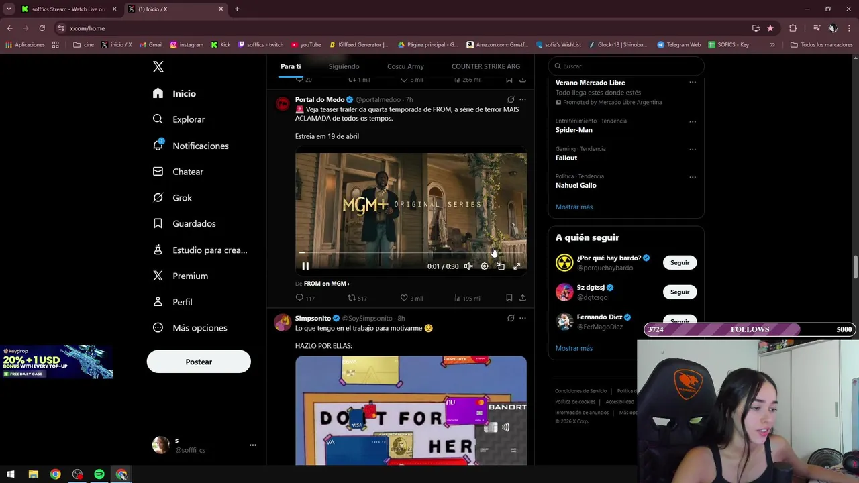This screenshot has width=859, height=483.
Task: Open Spotify from the taskbar
Action: point(99,474)
